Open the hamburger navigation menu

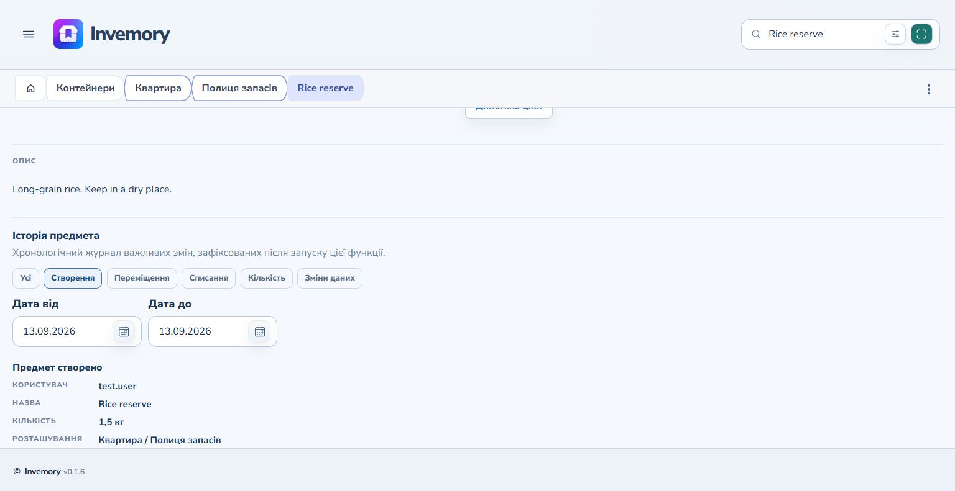click(29, 34)
